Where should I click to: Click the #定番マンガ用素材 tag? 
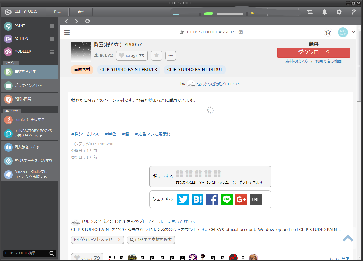click(x=153, y=134)
